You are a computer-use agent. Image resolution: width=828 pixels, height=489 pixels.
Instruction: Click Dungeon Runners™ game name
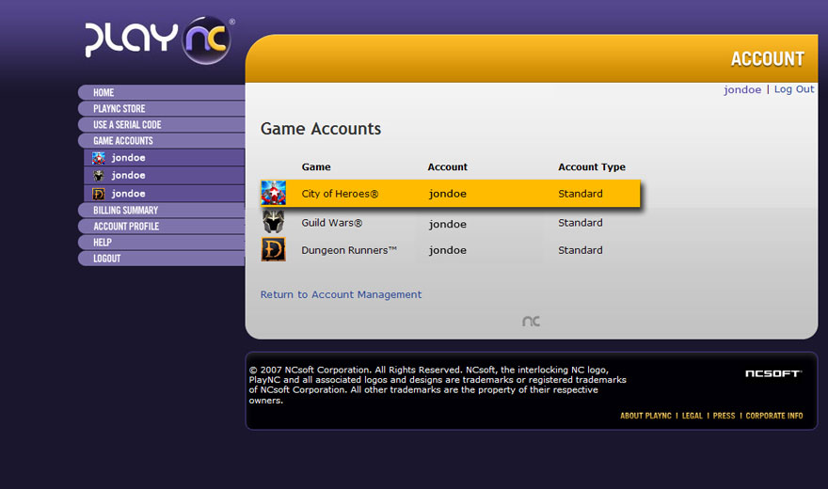pos(349,250)
